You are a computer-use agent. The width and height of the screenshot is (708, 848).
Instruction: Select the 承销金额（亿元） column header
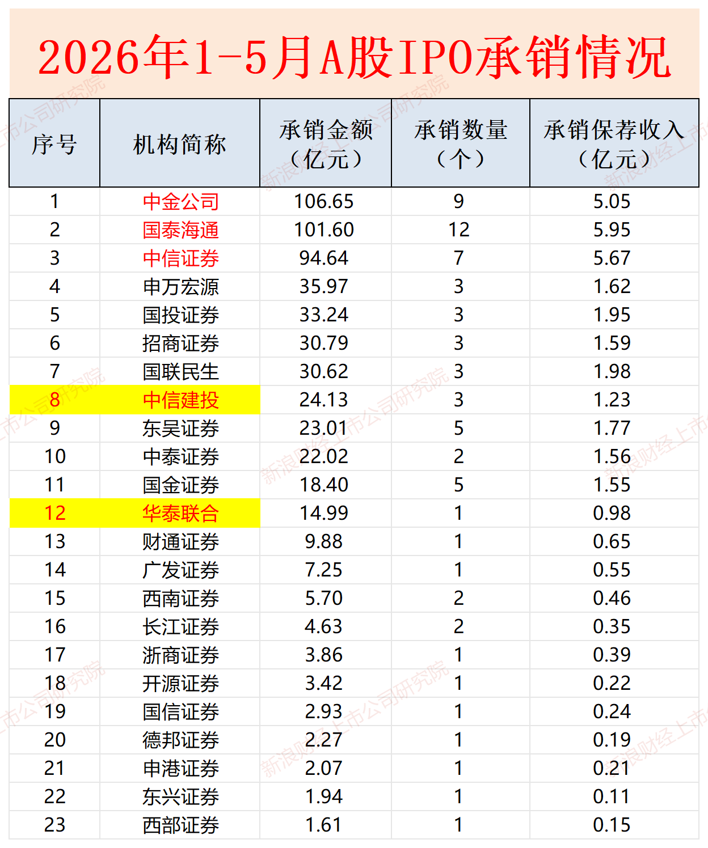[326, 143]
